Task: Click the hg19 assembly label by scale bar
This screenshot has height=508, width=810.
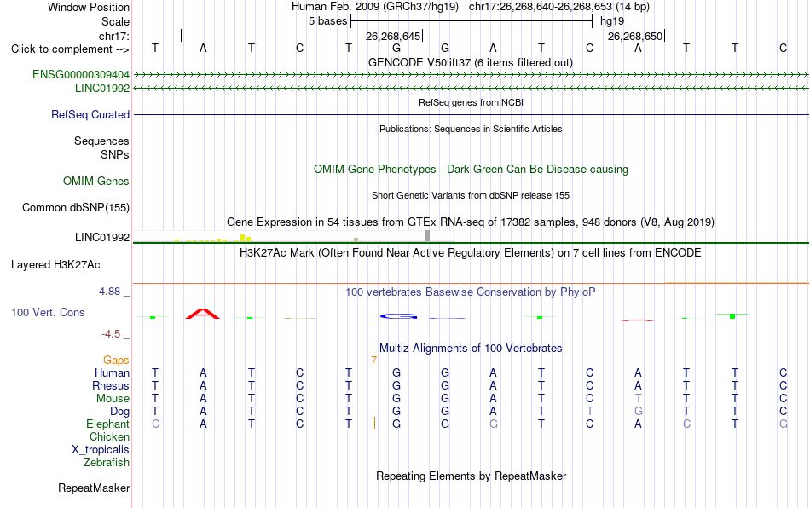Action: point(612,21)
